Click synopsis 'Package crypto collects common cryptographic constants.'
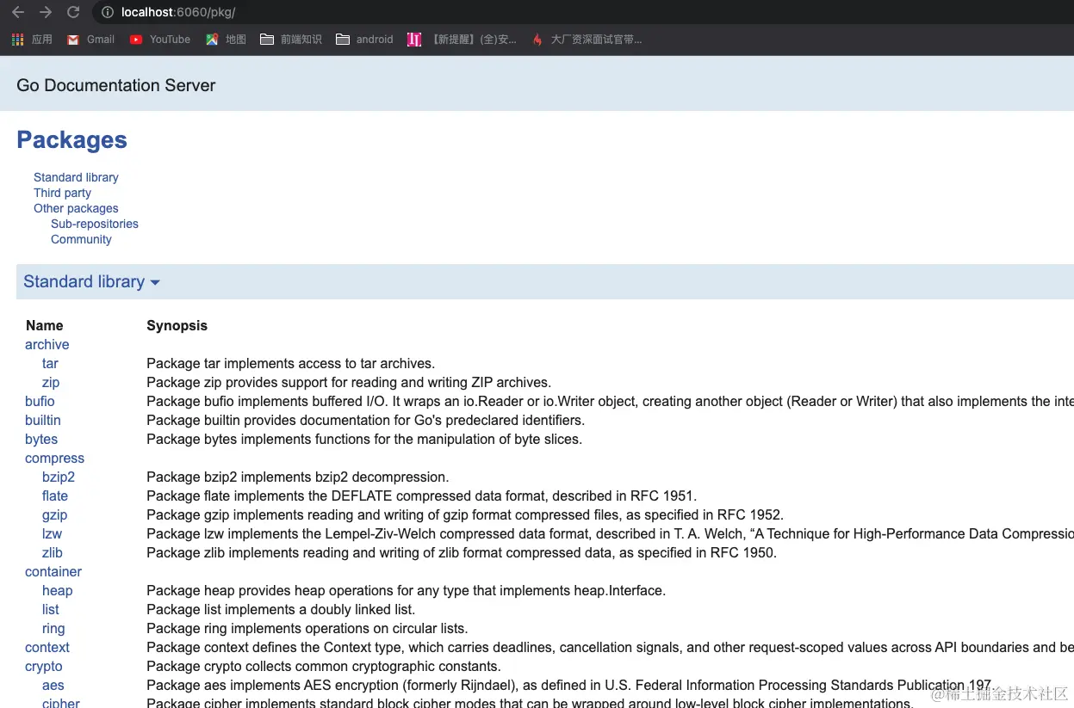 click(x=323, y=666)
